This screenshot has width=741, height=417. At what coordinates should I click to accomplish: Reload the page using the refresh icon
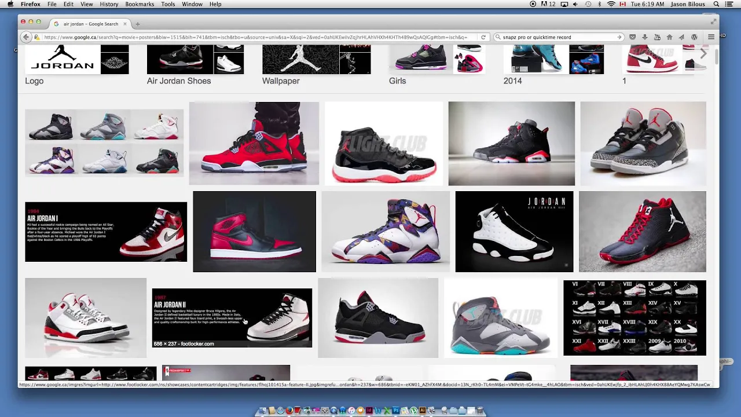(x=483, y=37)
